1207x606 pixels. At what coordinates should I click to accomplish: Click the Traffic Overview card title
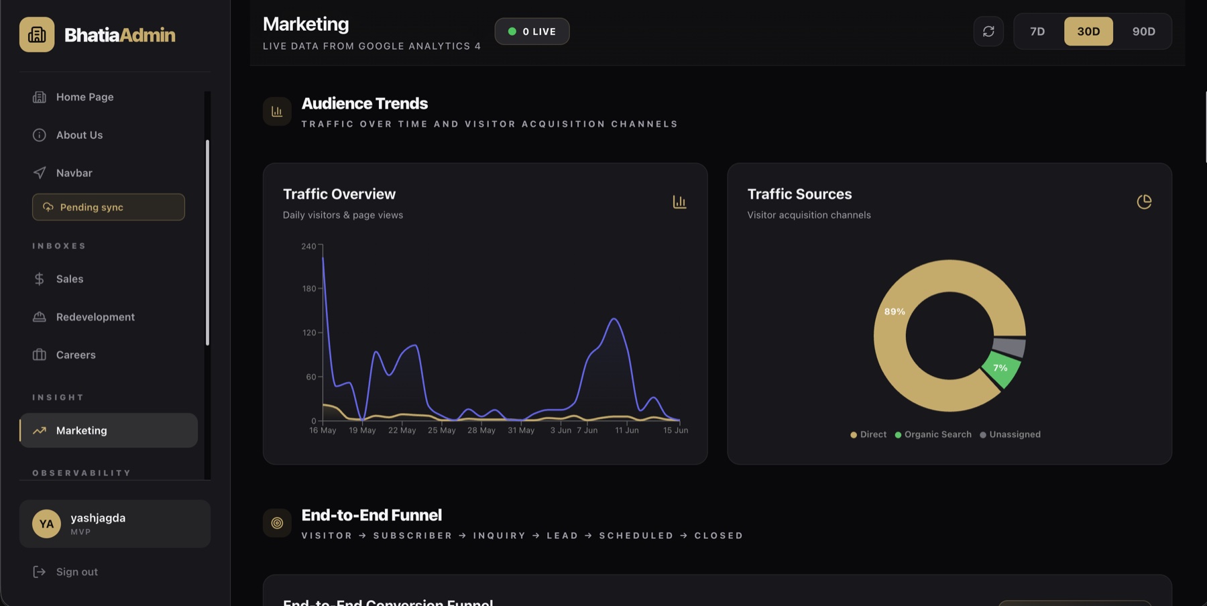339,194
